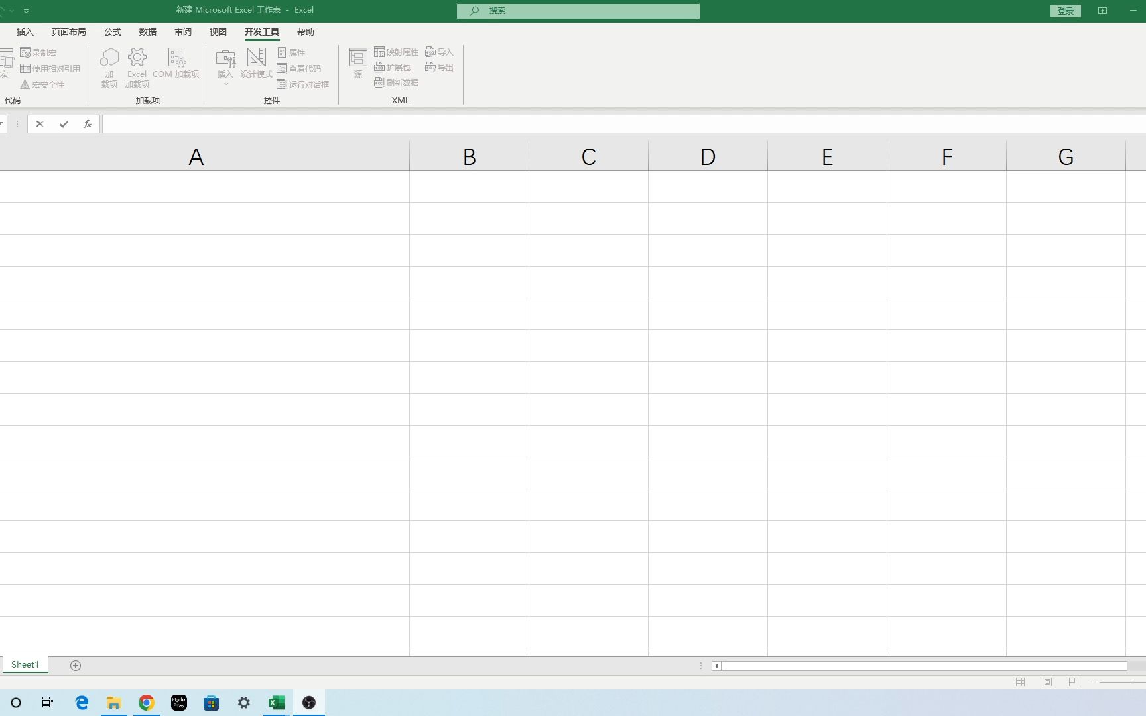Open OBS Studio from the taskbar

click(x=308, y=703)
